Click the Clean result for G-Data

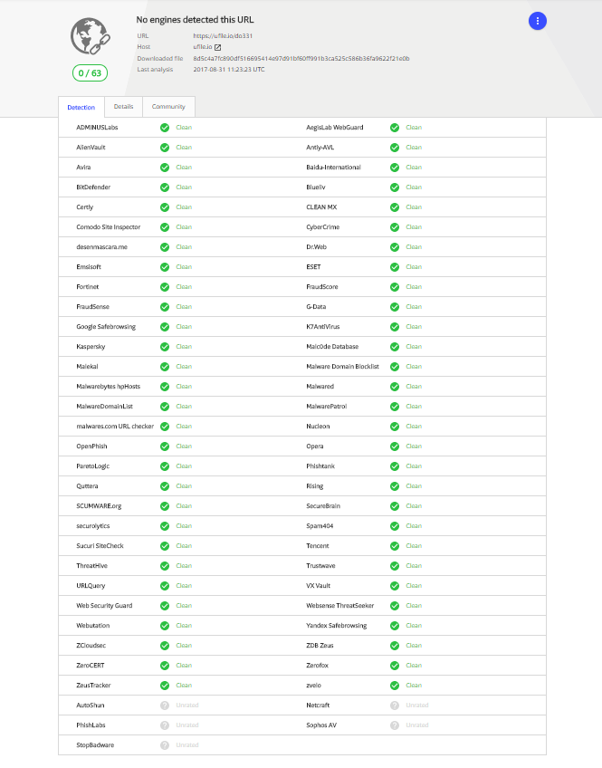pos(414,307)
